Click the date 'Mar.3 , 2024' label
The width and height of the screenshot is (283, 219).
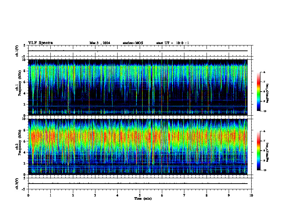pos(100,43)
